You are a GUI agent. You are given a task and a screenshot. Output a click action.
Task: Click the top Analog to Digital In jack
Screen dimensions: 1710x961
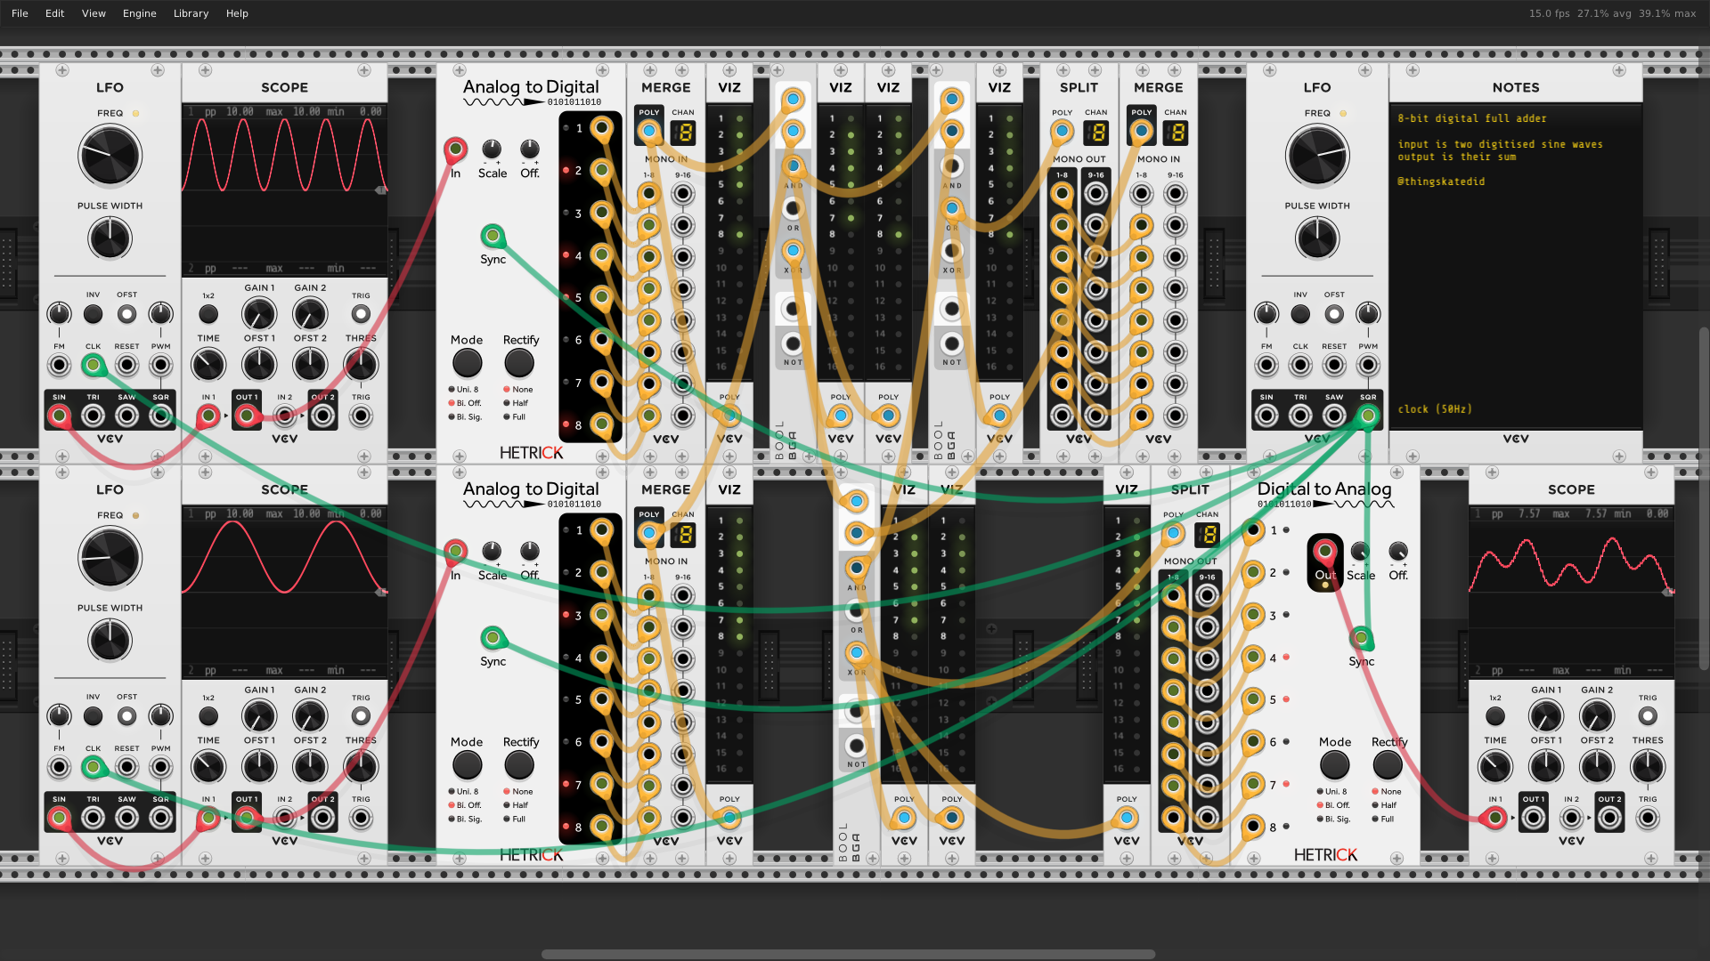[455, 149]
